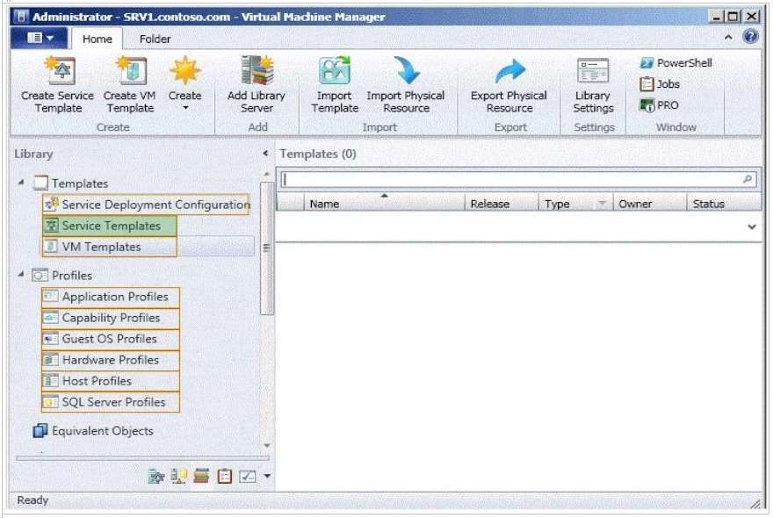Open the Jobs workspace icon
This screenshot has height=518, width=773.
click(x=224, y=476)
